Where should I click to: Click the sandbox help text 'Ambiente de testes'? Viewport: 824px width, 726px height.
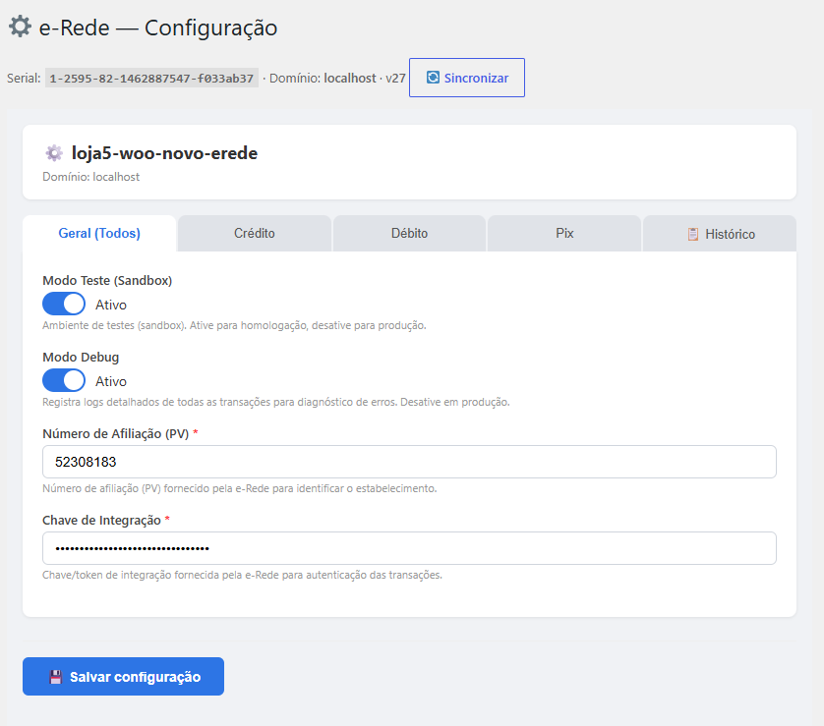(234, 325)
